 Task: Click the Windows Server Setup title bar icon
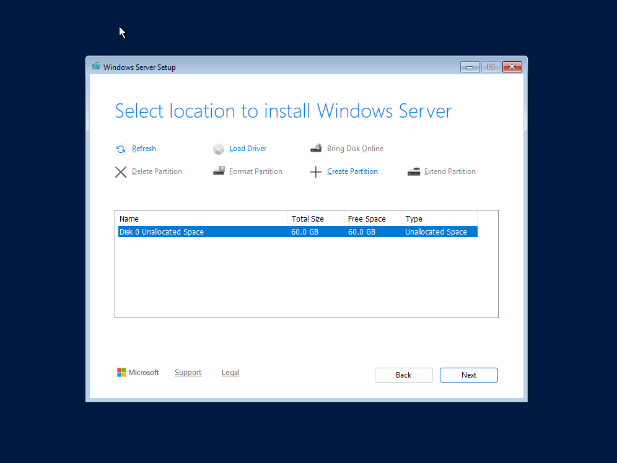pos(96,67)
